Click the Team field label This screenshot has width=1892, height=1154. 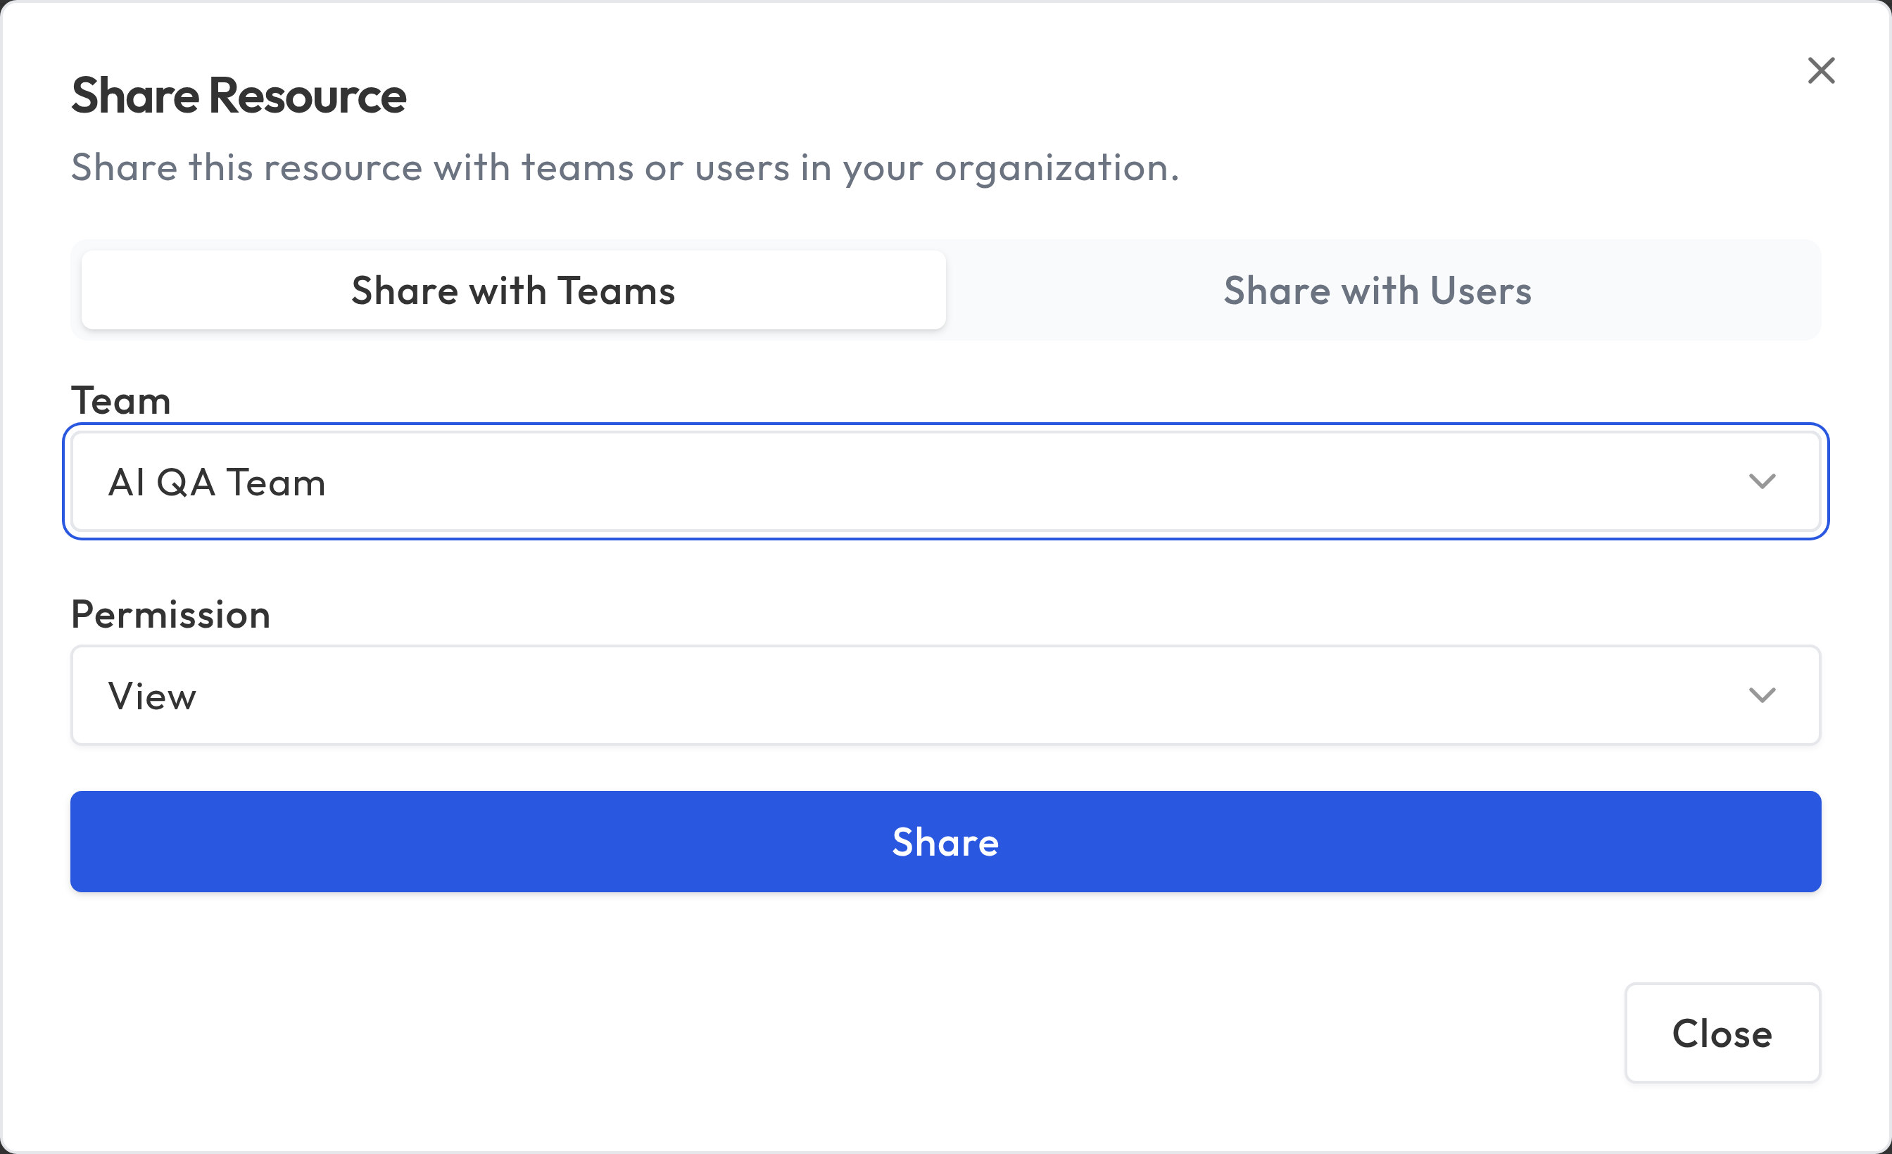(120, 401)
